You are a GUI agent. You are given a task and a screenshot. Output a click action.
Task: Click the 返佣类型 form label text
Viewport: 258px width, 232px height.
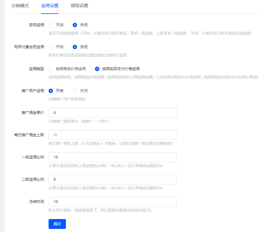point(37,69)
